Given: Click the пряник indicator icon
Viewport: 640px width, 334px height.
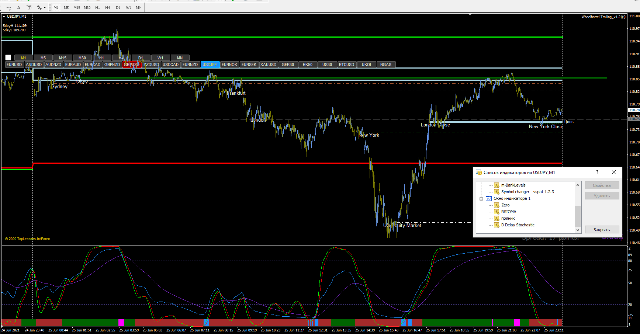Looking at the screenshot, I should pos(497,218).
